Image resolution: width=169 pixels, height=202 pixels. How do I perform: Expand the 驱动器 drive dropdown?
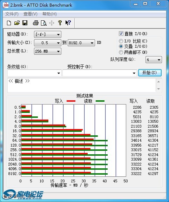[x=48, y=34]
